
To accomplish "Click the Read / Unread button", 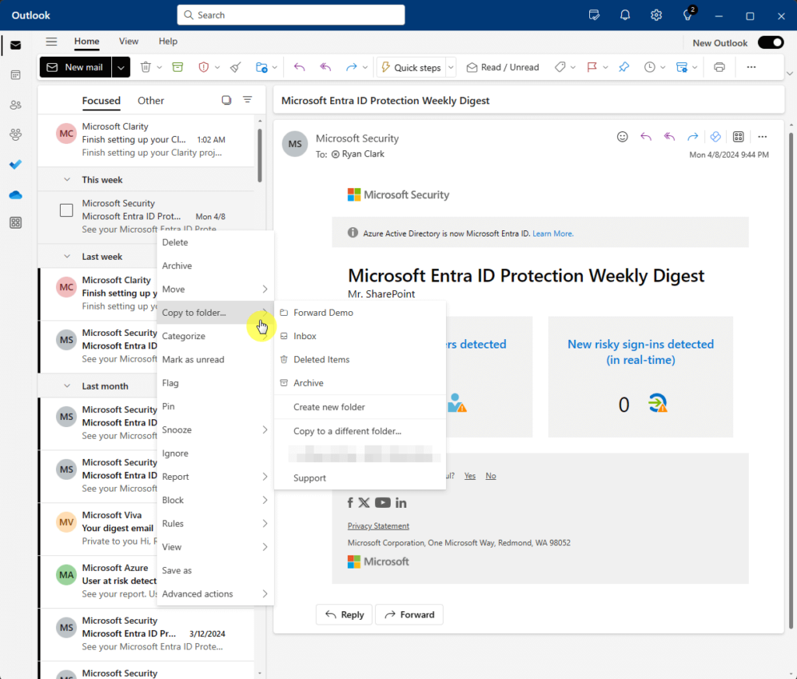I will point(503,67).
